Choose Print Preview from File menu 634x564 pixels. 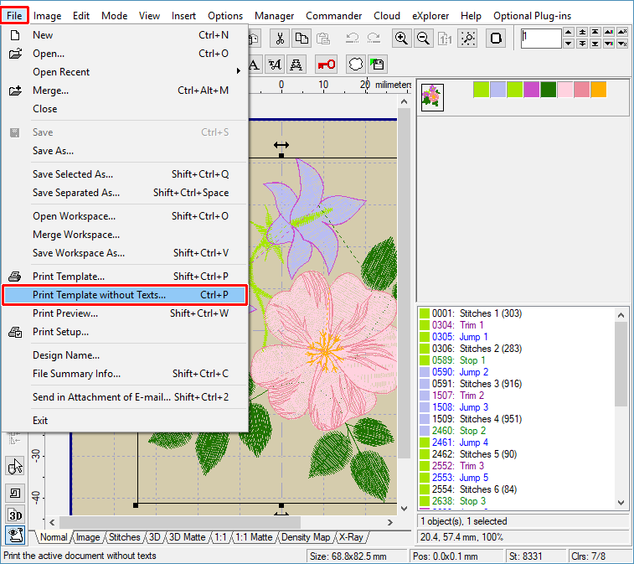point(65,313)
